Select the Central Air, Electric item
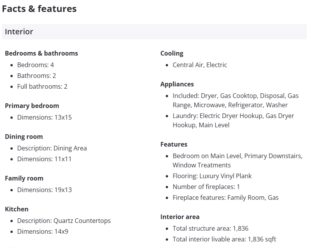Image resolution: width=318 pixels, height=248 pixels. [200, 65]
